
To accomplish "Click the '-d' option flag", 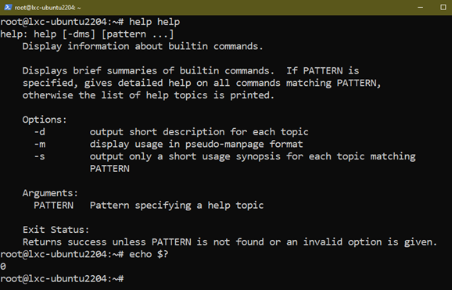I will point(40,132).
